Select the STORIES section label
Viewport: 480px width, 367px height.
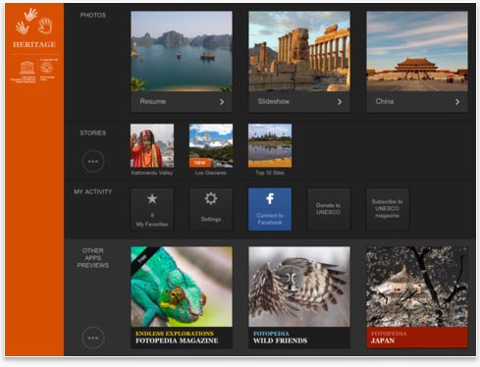coord(93,132)
